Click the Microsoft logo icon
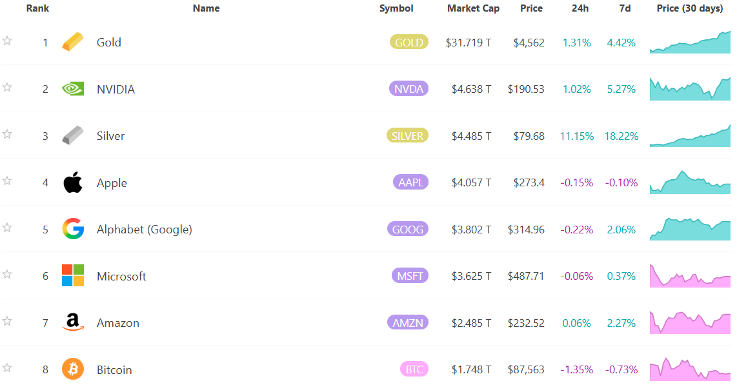Viewport: 737px width, 392px height. click(x=73, y=275)
